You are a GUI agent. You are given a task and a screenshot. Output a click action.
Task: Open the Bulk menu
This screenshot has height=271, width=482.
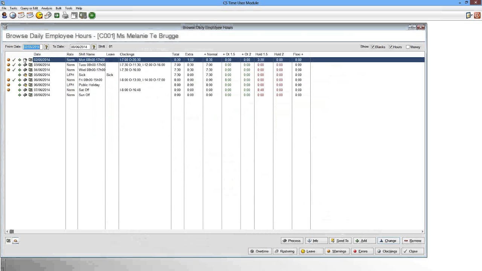[x=58, y=8]
